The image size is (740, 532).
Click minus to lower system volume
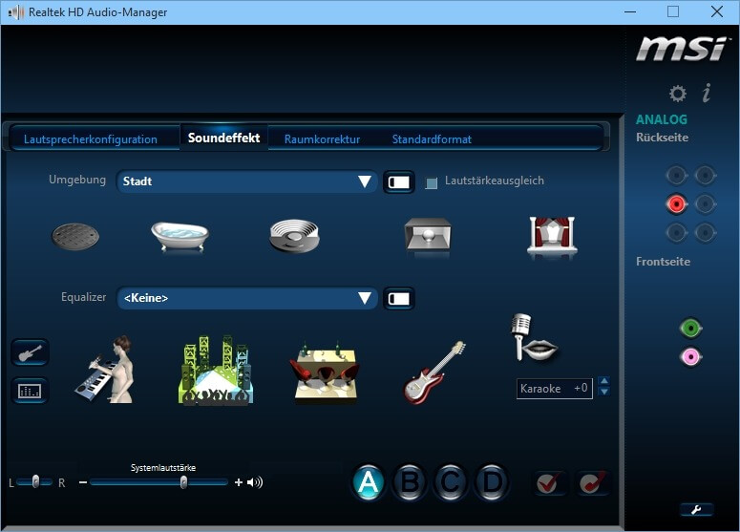83,482
